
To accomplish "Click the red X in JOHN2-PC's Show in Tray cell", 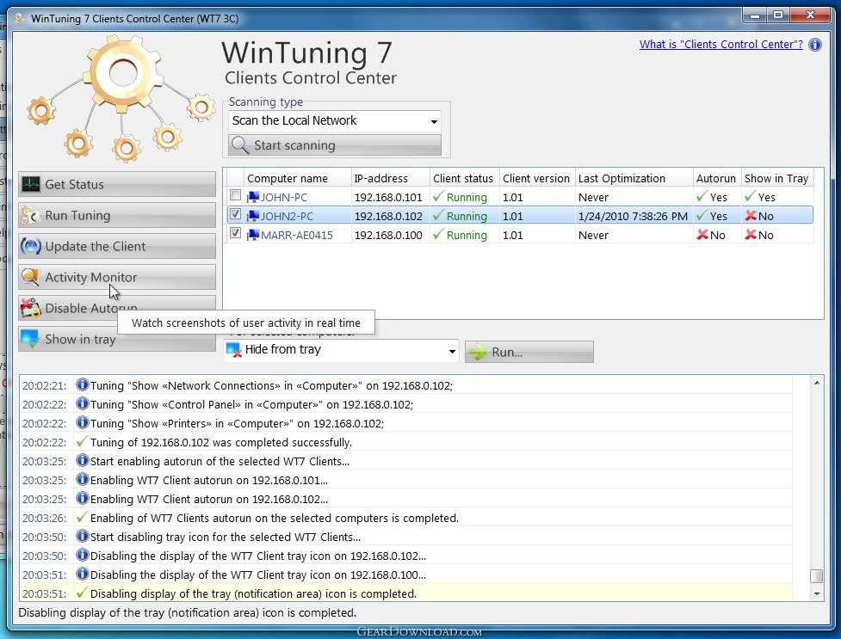I will coord(751,216).
